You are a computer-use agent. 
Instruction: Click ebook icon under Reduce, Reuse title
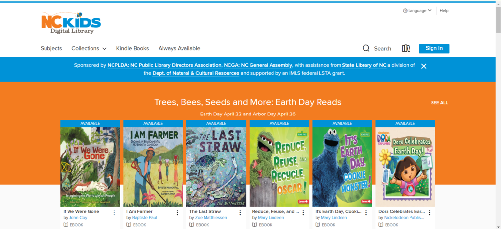254,225
